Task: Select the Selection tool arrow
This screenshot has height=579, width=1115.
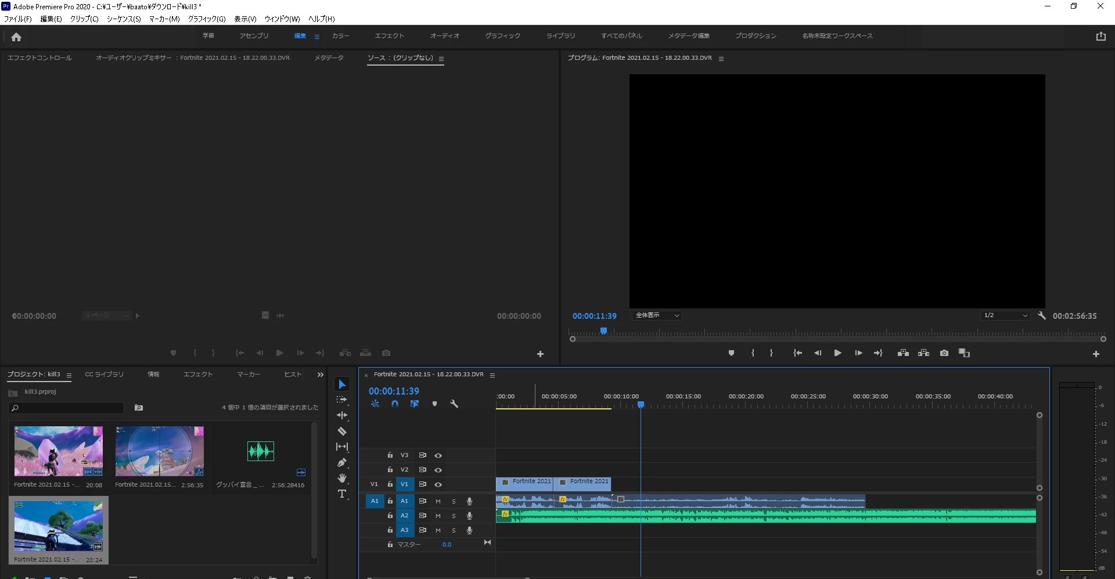Action: (x=342, y=384)
